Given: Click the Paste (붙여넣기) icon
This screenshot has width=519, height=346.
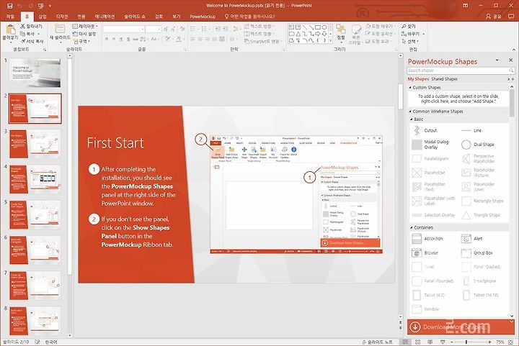Looking at the screenshot, I should coord(10,29).
